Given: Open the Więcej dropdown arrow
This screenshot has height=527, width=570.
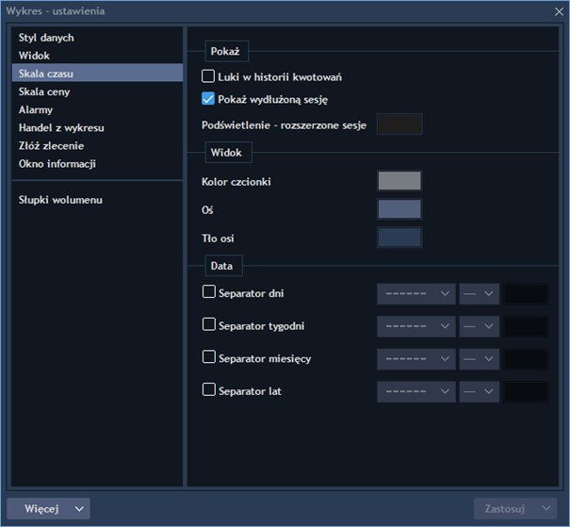Looking at the screenshot, I should (79, 509).
